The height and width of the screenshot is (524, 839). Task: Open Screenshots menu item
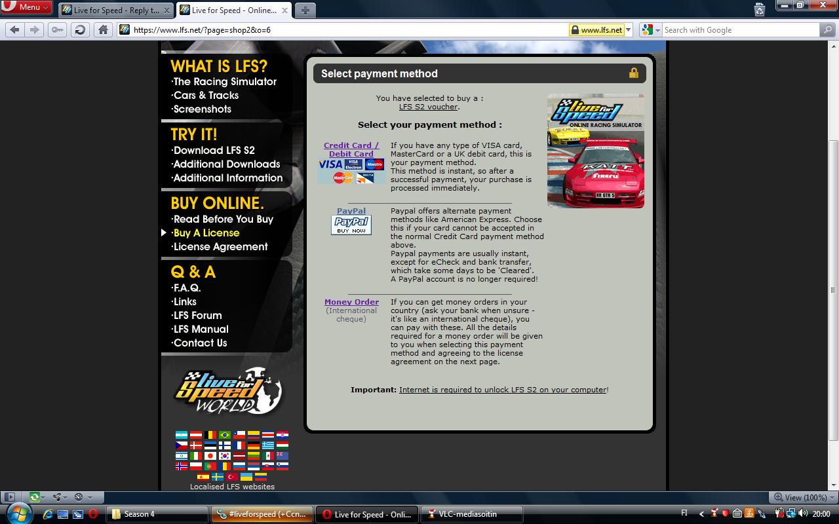pos(202,109)
